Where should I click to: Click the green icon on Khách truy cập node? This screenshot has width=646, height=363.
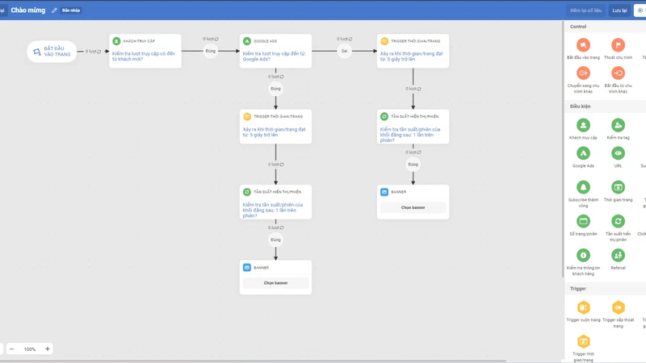(x=116, y=41)
